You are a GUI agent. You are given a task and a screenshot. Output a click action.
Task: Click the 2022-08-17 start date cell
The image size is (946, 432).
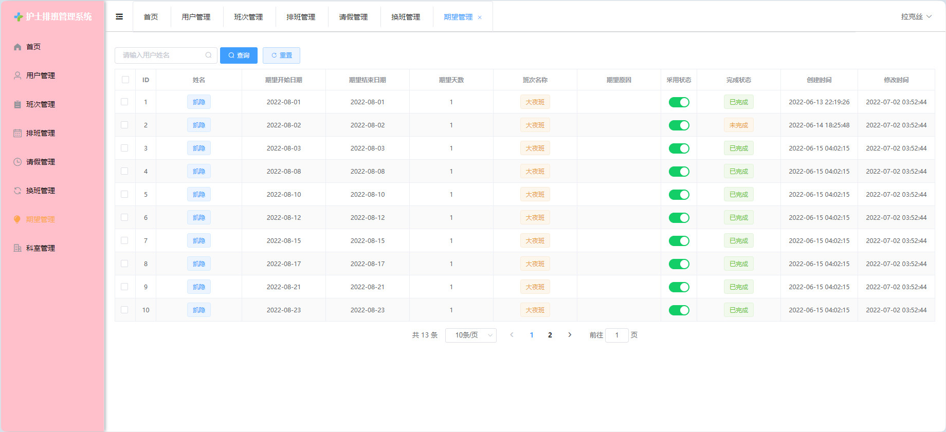pos(284,264)
